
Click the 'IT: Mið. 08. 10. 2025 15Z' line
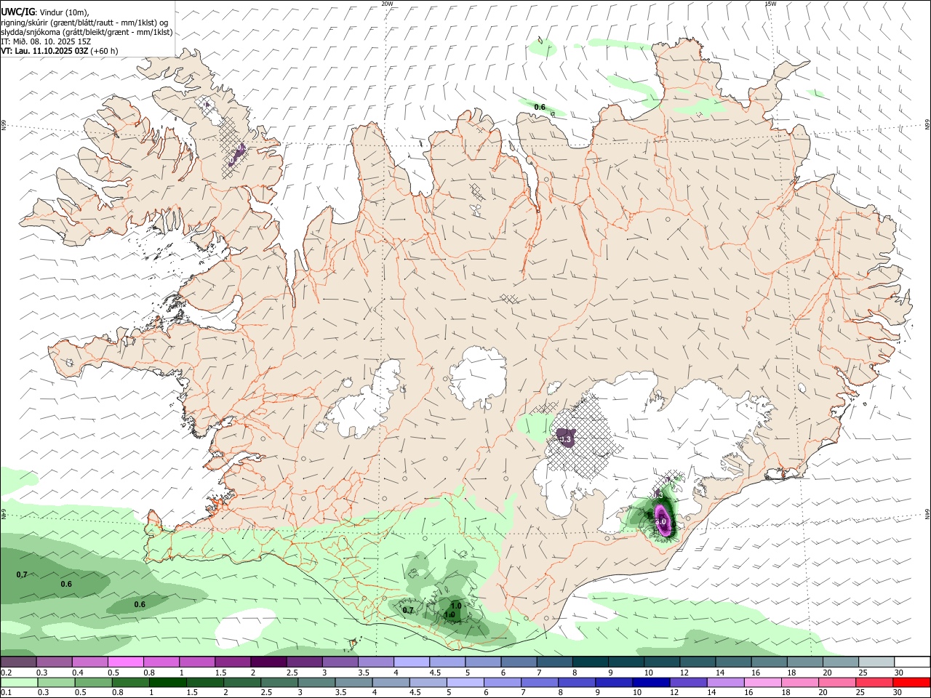coord(46,41)
